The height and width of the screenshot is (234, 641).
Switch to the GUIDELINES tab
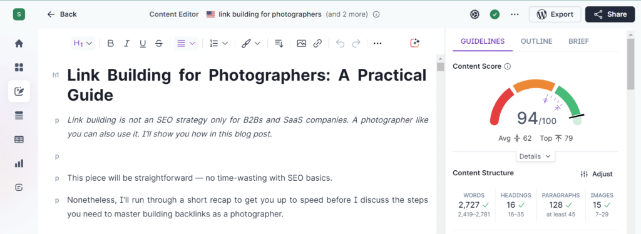coord(483,41)
